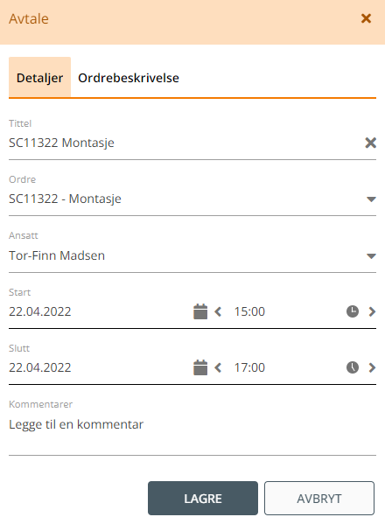Viewport: 385px width, 517px height.
Task: Cancel with the AVBRYT button
Action: click(319, 499)
